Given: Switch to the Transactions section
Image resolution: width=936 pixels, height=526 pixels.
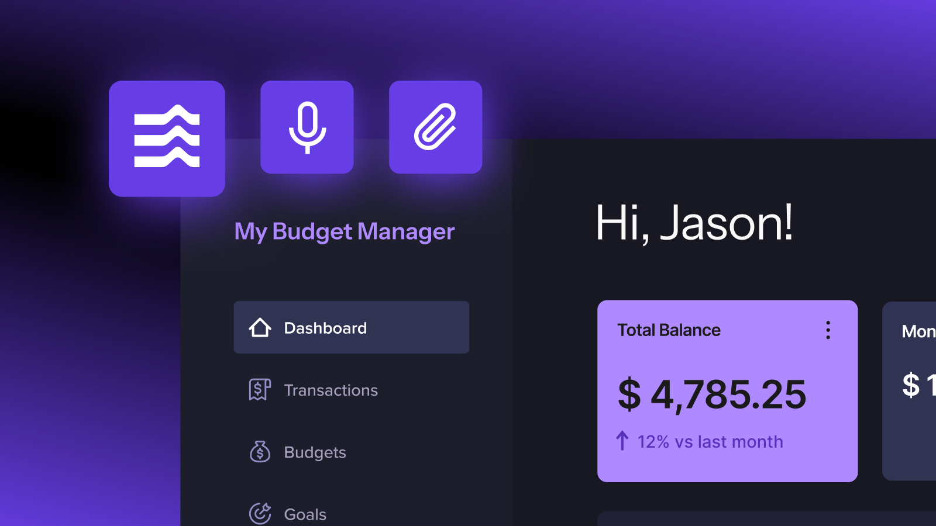Looking at the screenshot, I should coord(331,390).
